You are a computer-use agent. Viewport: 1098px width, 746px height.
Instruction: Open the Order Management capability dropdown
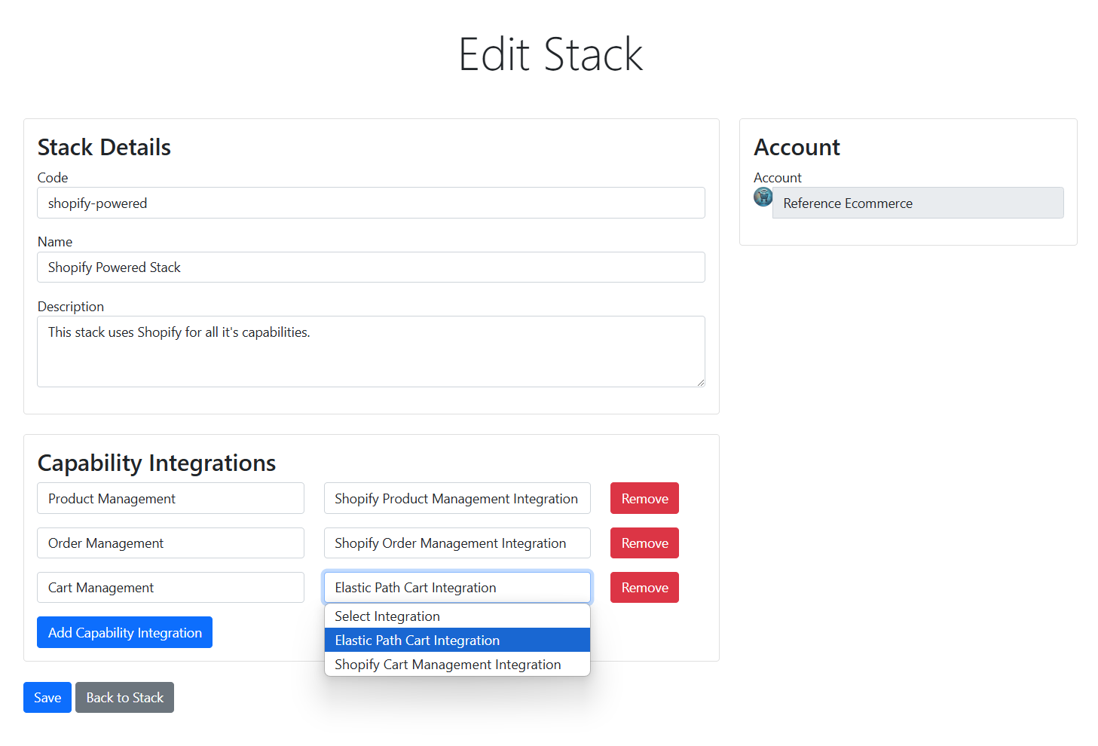click(170, 543)
